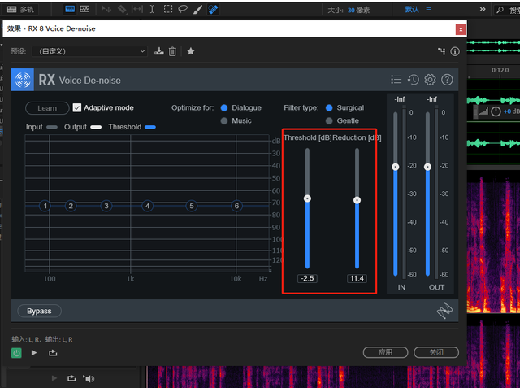Delete preset with the trash icon
520x388 pixels.
tap(172, 51)
